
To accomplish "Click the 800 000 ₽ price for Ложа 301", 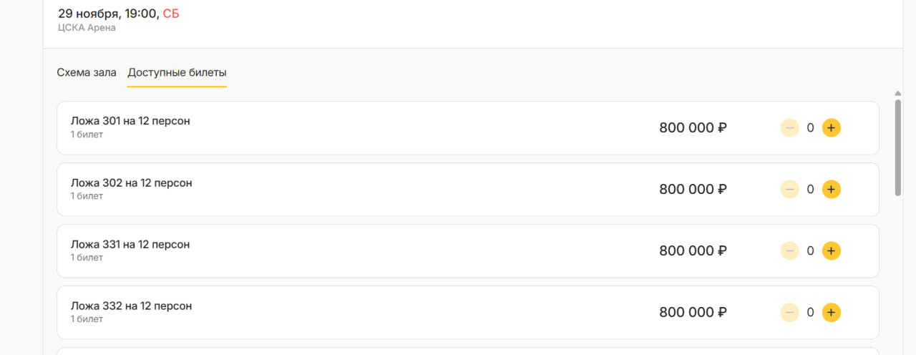I will (693, 128).
